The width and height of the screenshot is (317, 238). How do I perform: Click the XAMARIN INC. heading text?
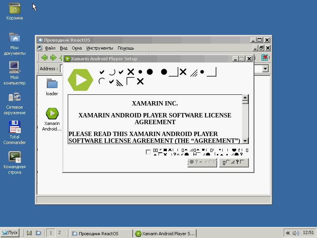point(155,104)
